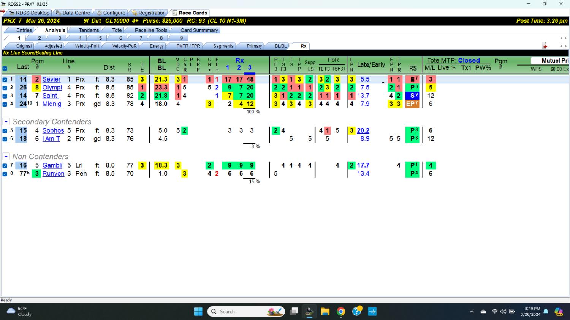This screenshot has height=320, width=570.
Task: Open the weather widget showing 50°F
Action: [x=19, y=311]
